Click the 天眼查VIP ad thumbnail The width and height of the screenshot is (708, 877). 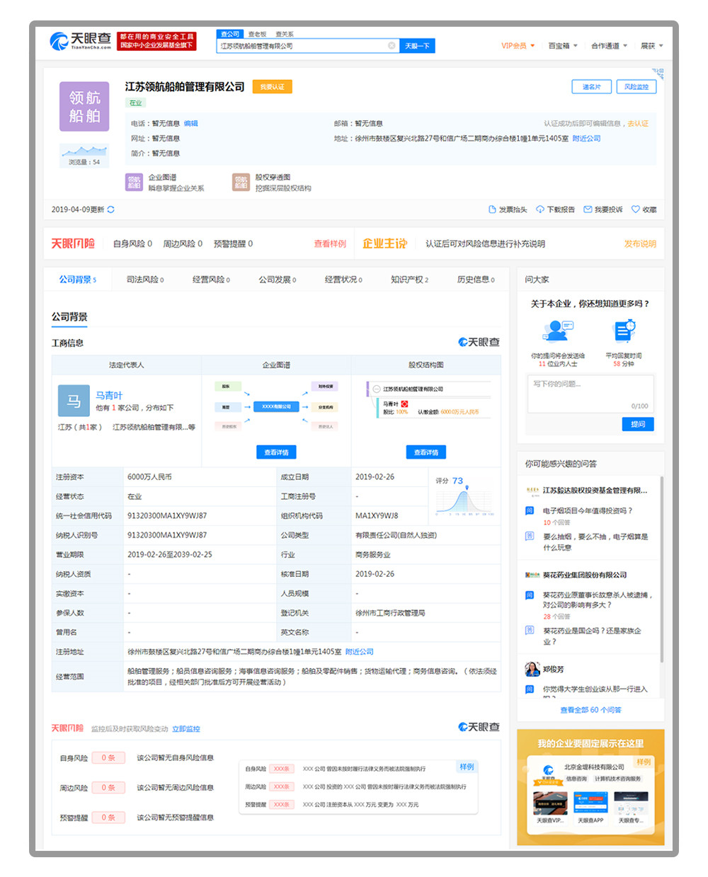(550, 803)
